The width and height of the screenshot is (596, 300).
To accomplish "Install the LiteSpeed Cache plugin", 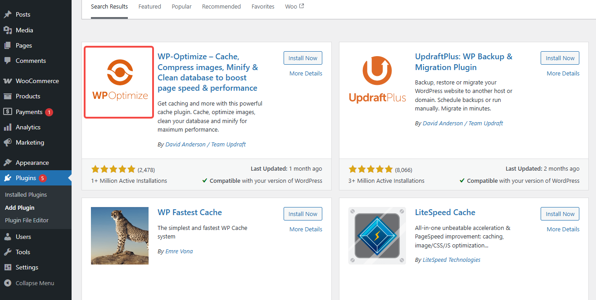I will coord(560,214).
